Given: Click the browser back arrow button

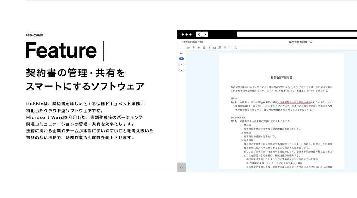Looking at the screenshot, I should [199, 34].
